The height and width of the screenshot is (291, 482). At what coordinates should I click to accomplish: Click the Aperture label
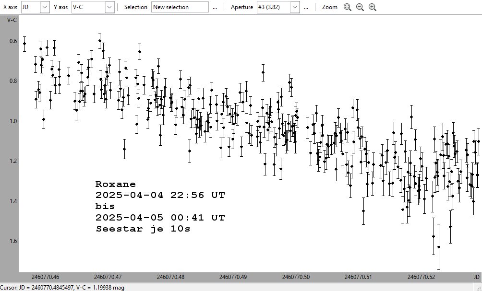tap(242, 7)
